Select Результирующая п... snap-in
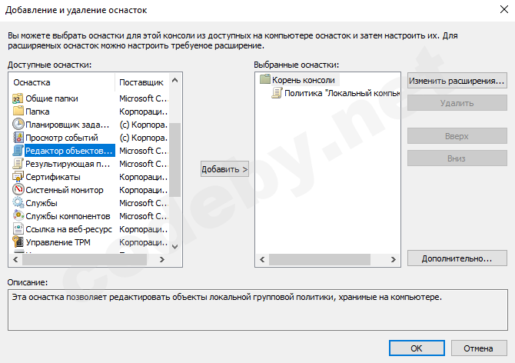This screenshot has width=515, height=363. click(68, 164)
